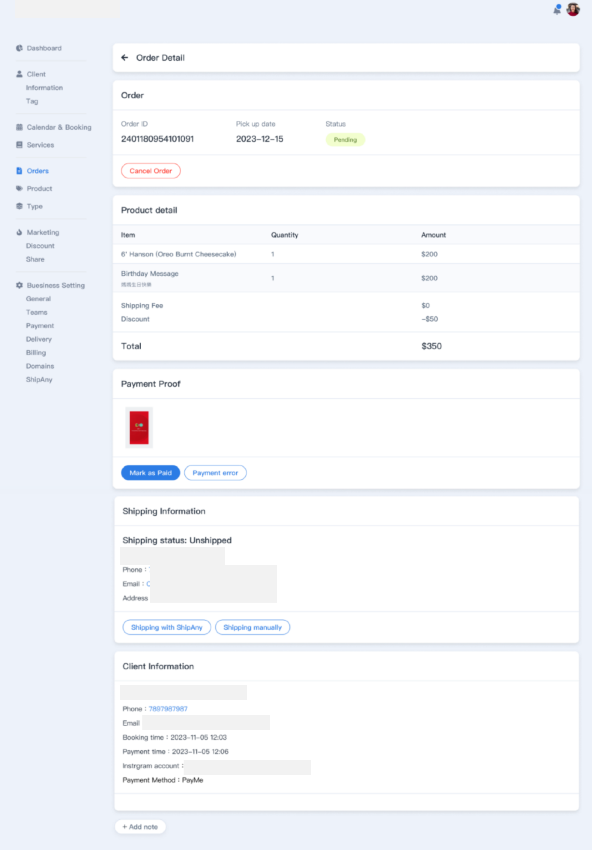Open the notification bell icon
Screen dimensions: 592x850
[x=557, y=9]
